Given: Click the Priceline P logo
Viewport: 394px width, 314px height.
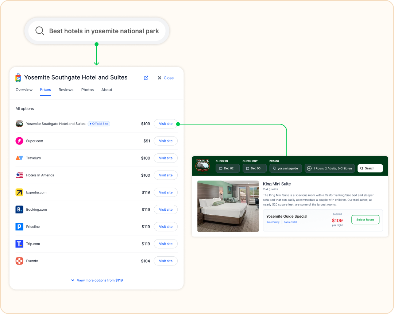Looking at the screenshot, I should coord(19,226).
